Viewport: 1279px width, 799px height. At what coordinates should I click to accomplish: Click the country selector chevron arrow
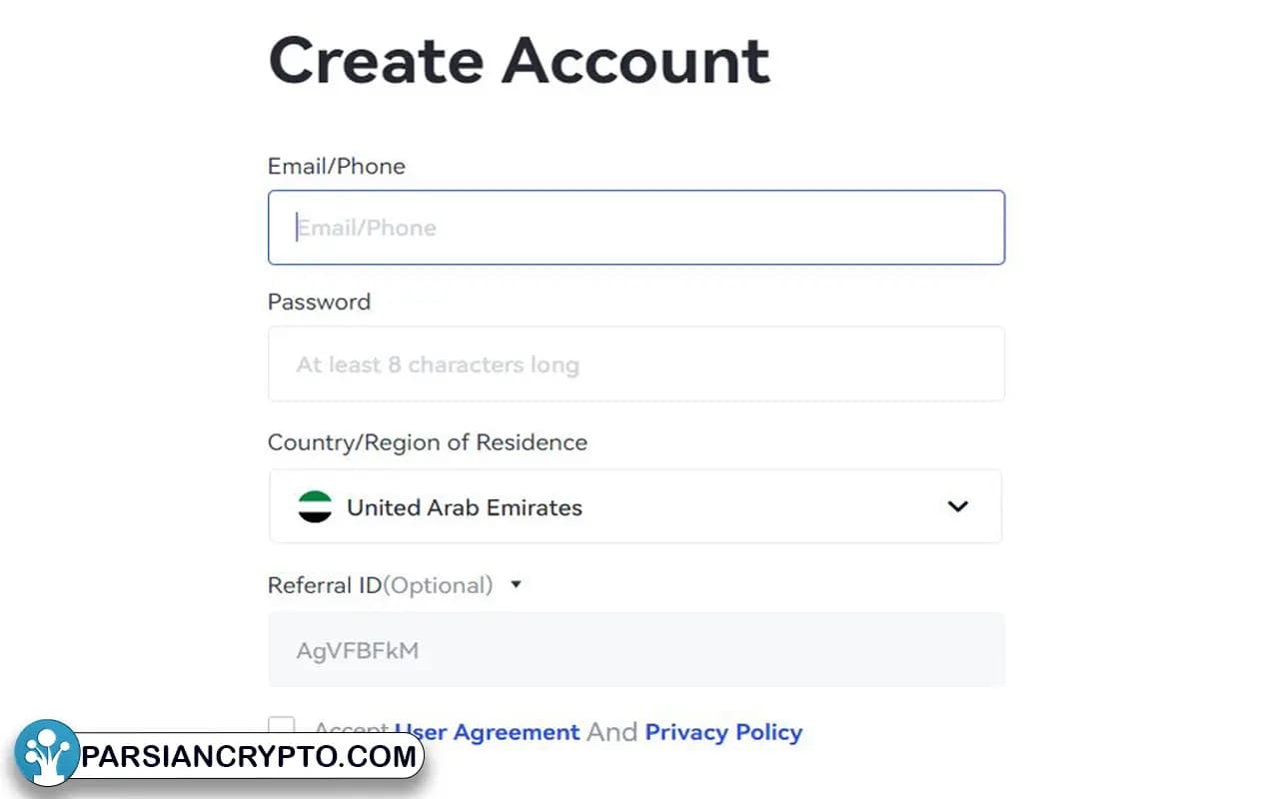(958, 507)
